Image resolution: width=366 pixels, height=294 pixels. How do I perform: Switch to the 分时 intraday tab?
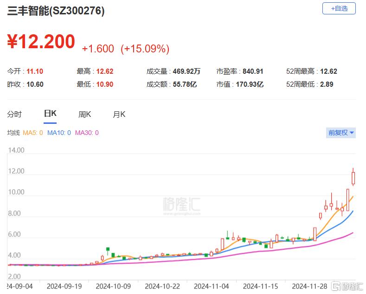[14, 115]
